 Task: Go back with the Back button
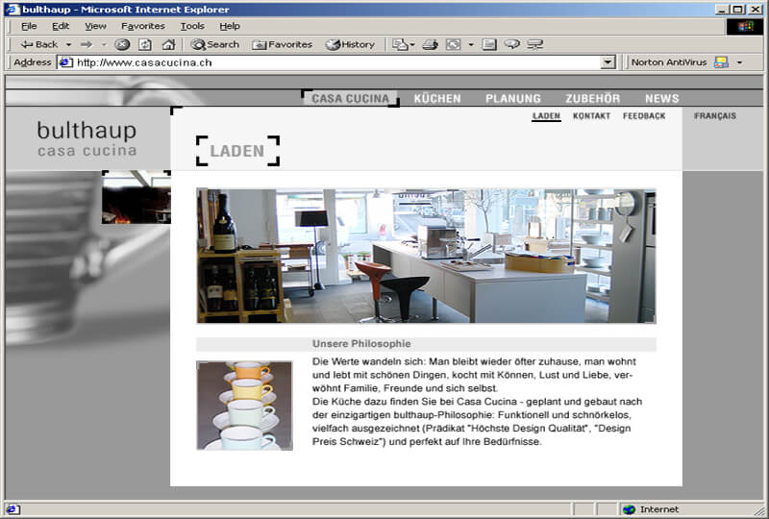pyautogui.click(x=38, y=44)
